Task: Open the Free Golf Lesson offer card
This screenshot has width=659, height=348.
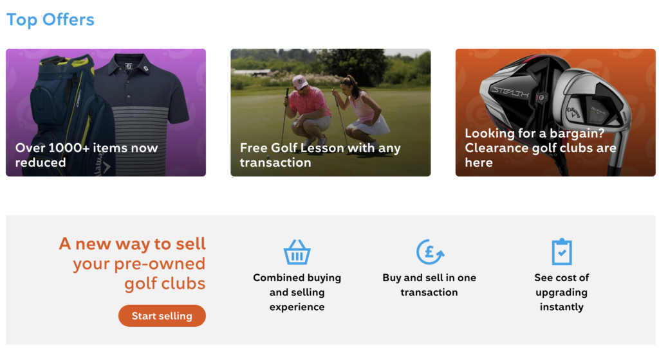Action: (x=331, y=112)
